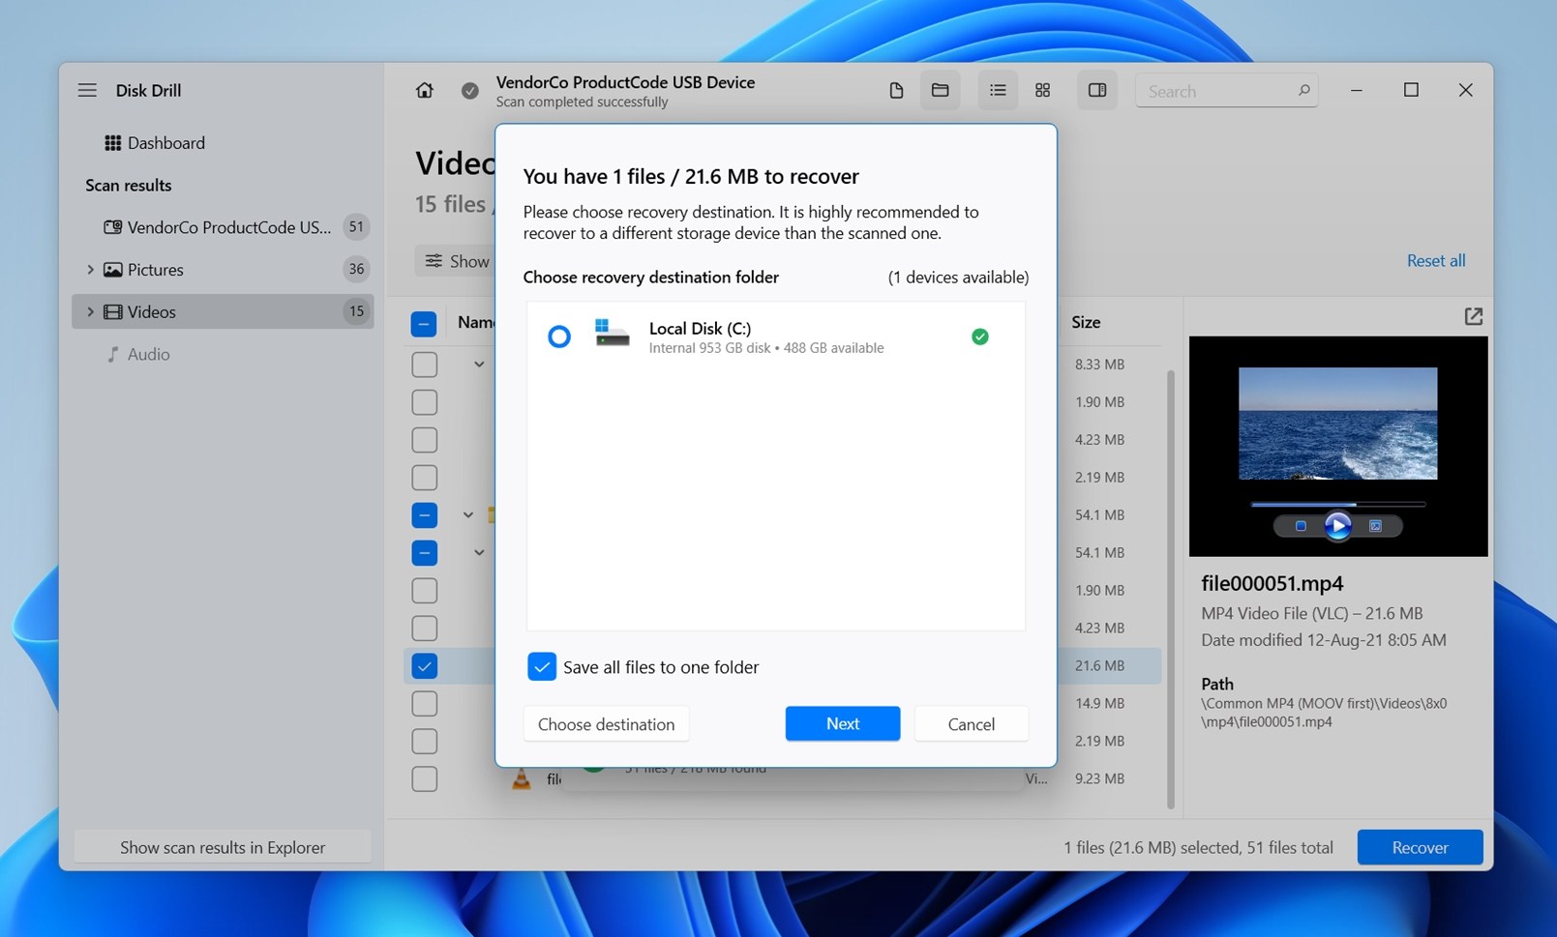Select Local Disk (C:) radio button
Image resolution: width=1557 pixels, height=937 pixels.
coord(559,337)
